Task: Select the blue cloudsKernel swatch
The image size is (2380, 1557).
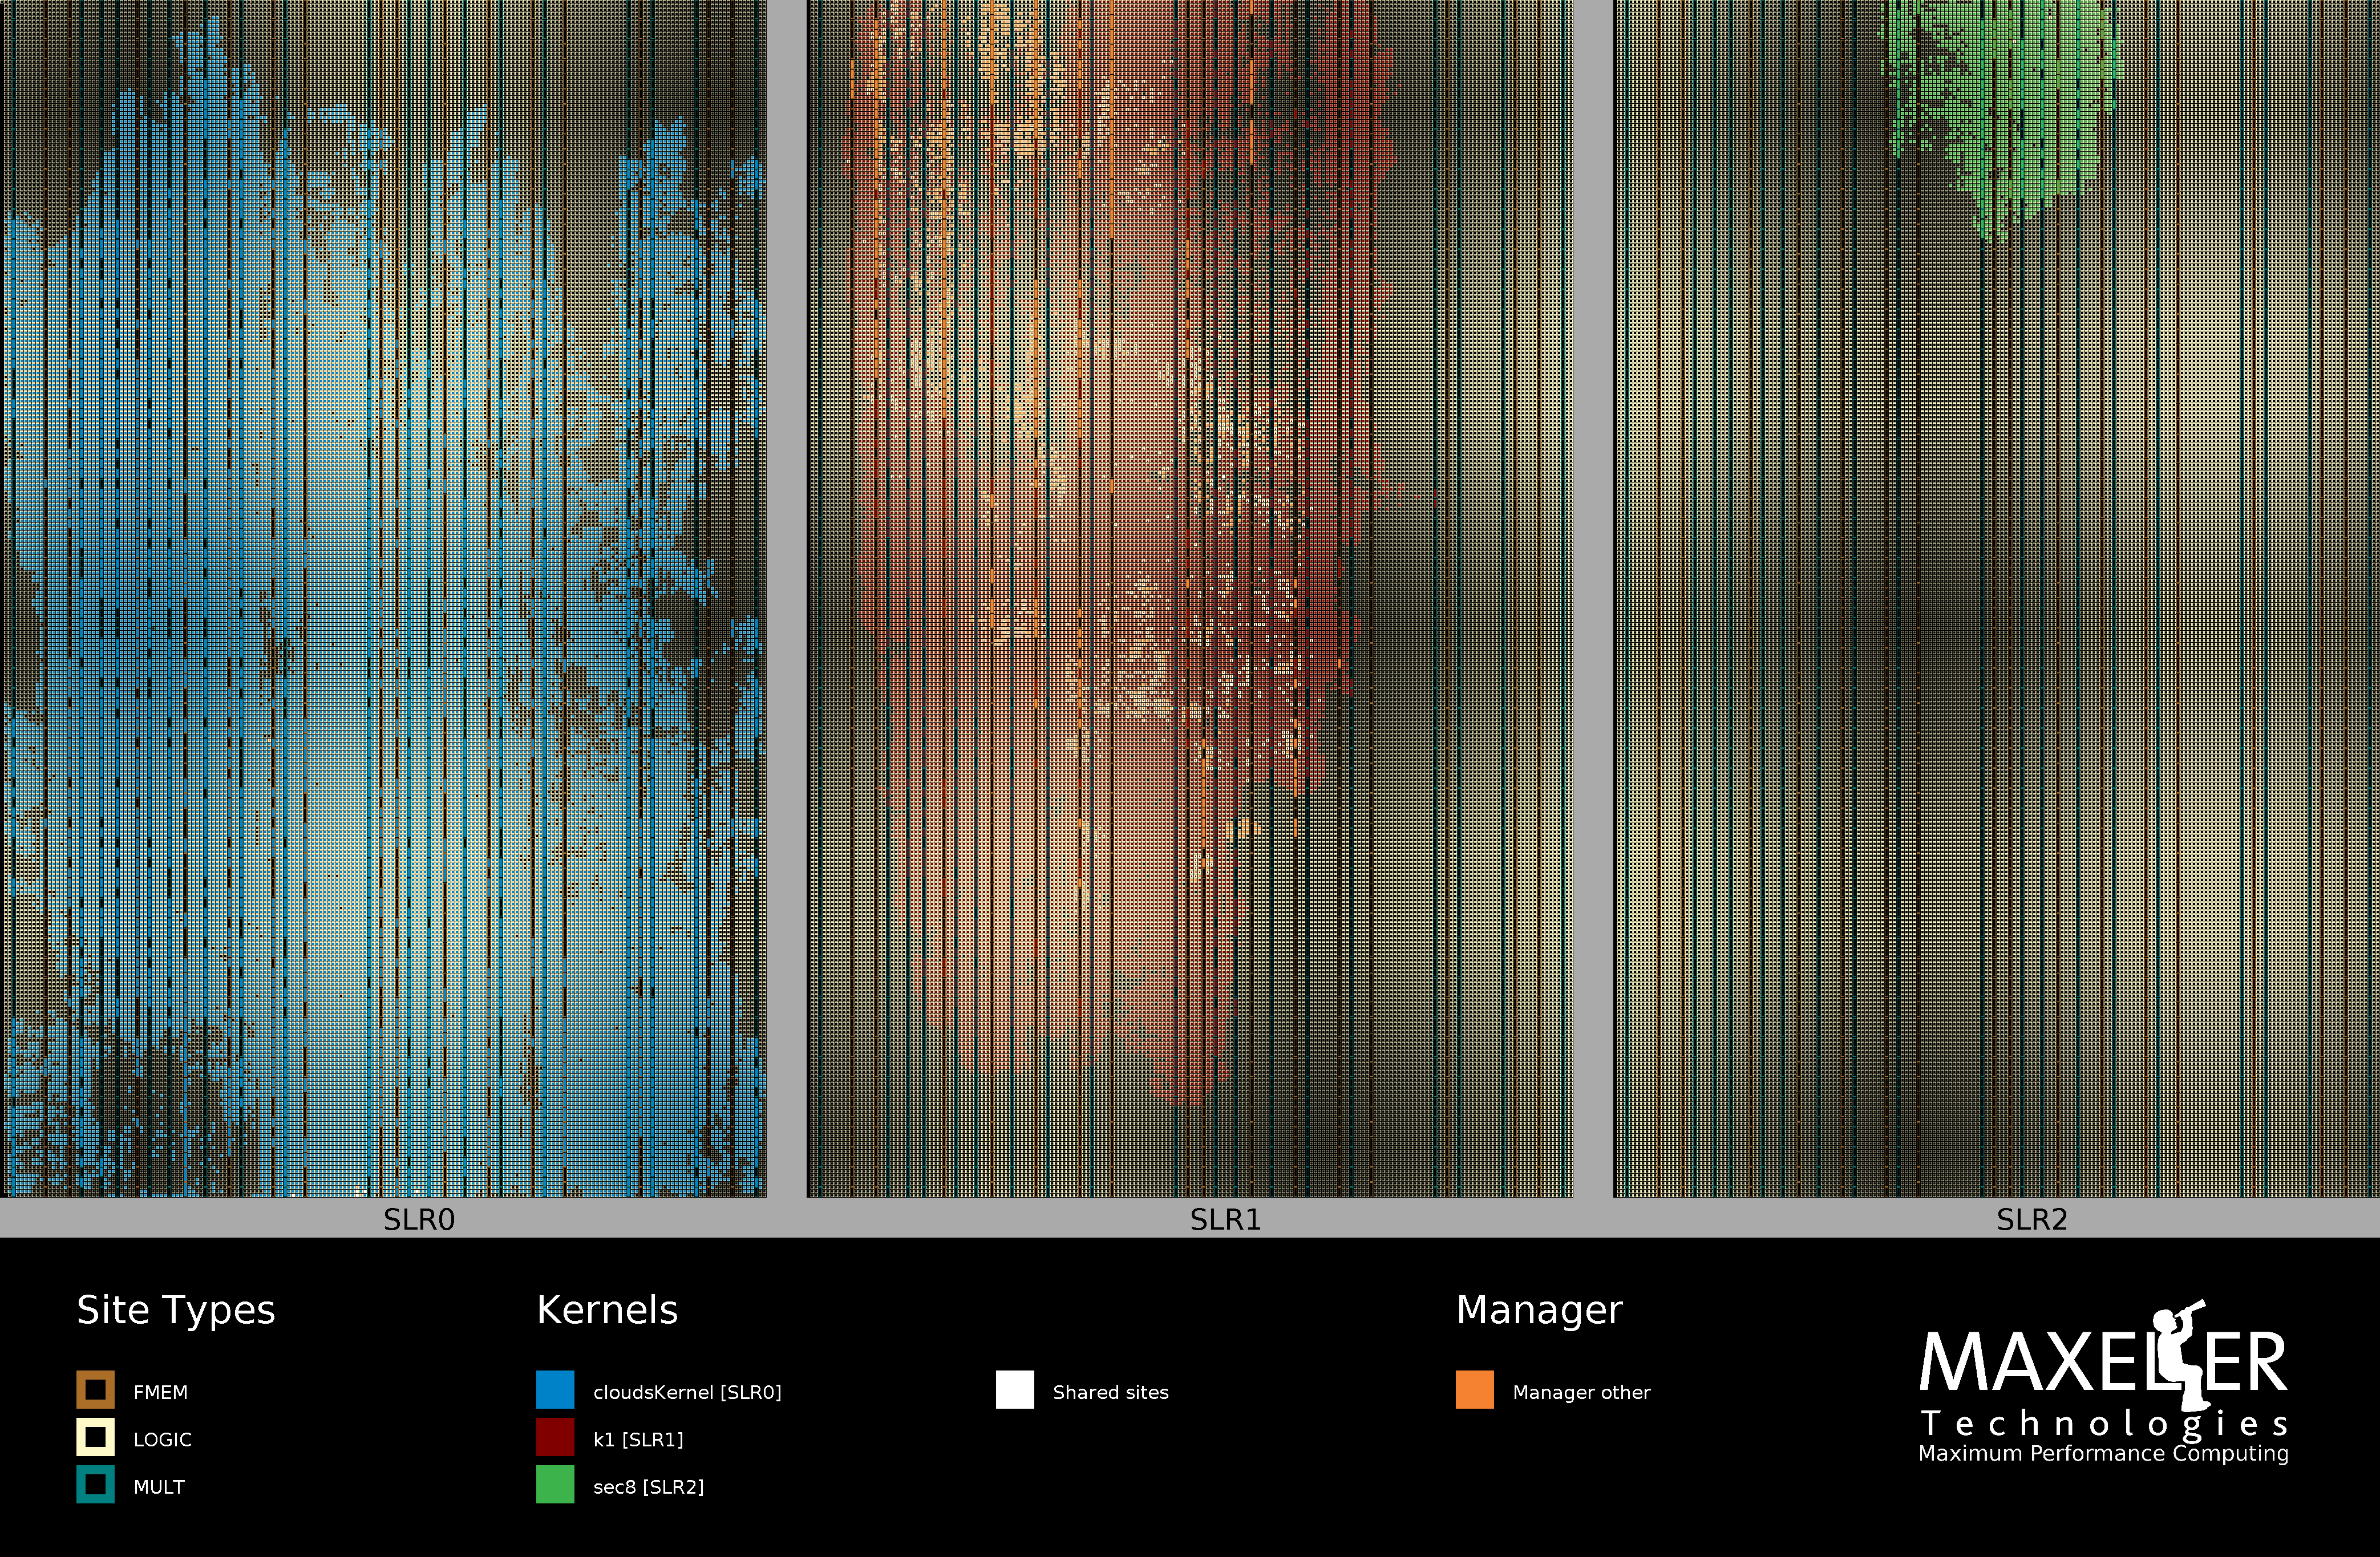Action: 555,1390
